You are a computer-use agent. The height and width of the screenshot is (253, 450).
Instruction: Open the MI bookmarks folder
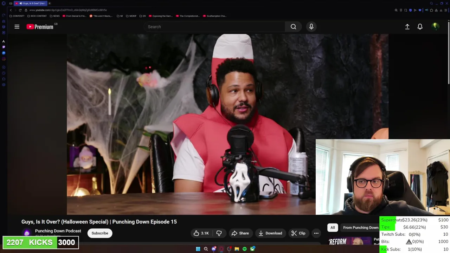pyautogui.click(x=120, y=16)
